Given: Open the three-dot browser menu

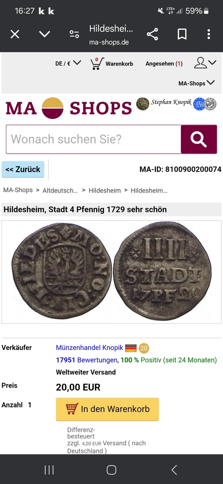Looking at the screenshot, I should tap(209, 34).
